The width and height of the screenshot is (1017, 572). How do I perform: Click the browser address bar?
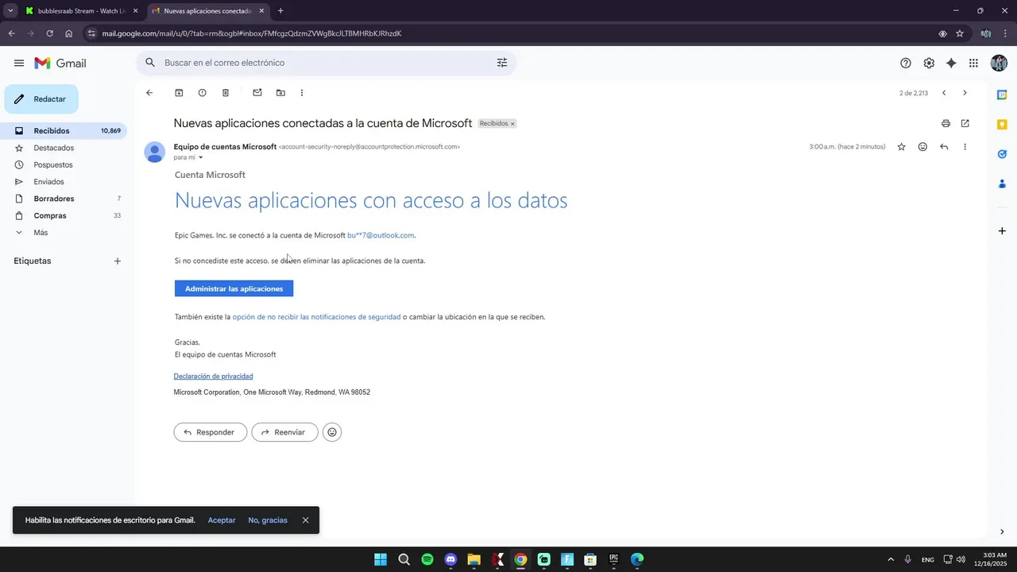coord(508,33)
